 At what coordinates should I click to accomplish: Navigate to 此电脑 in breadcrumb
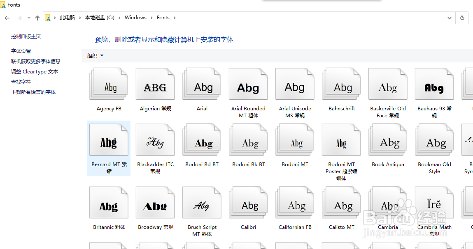67,18
